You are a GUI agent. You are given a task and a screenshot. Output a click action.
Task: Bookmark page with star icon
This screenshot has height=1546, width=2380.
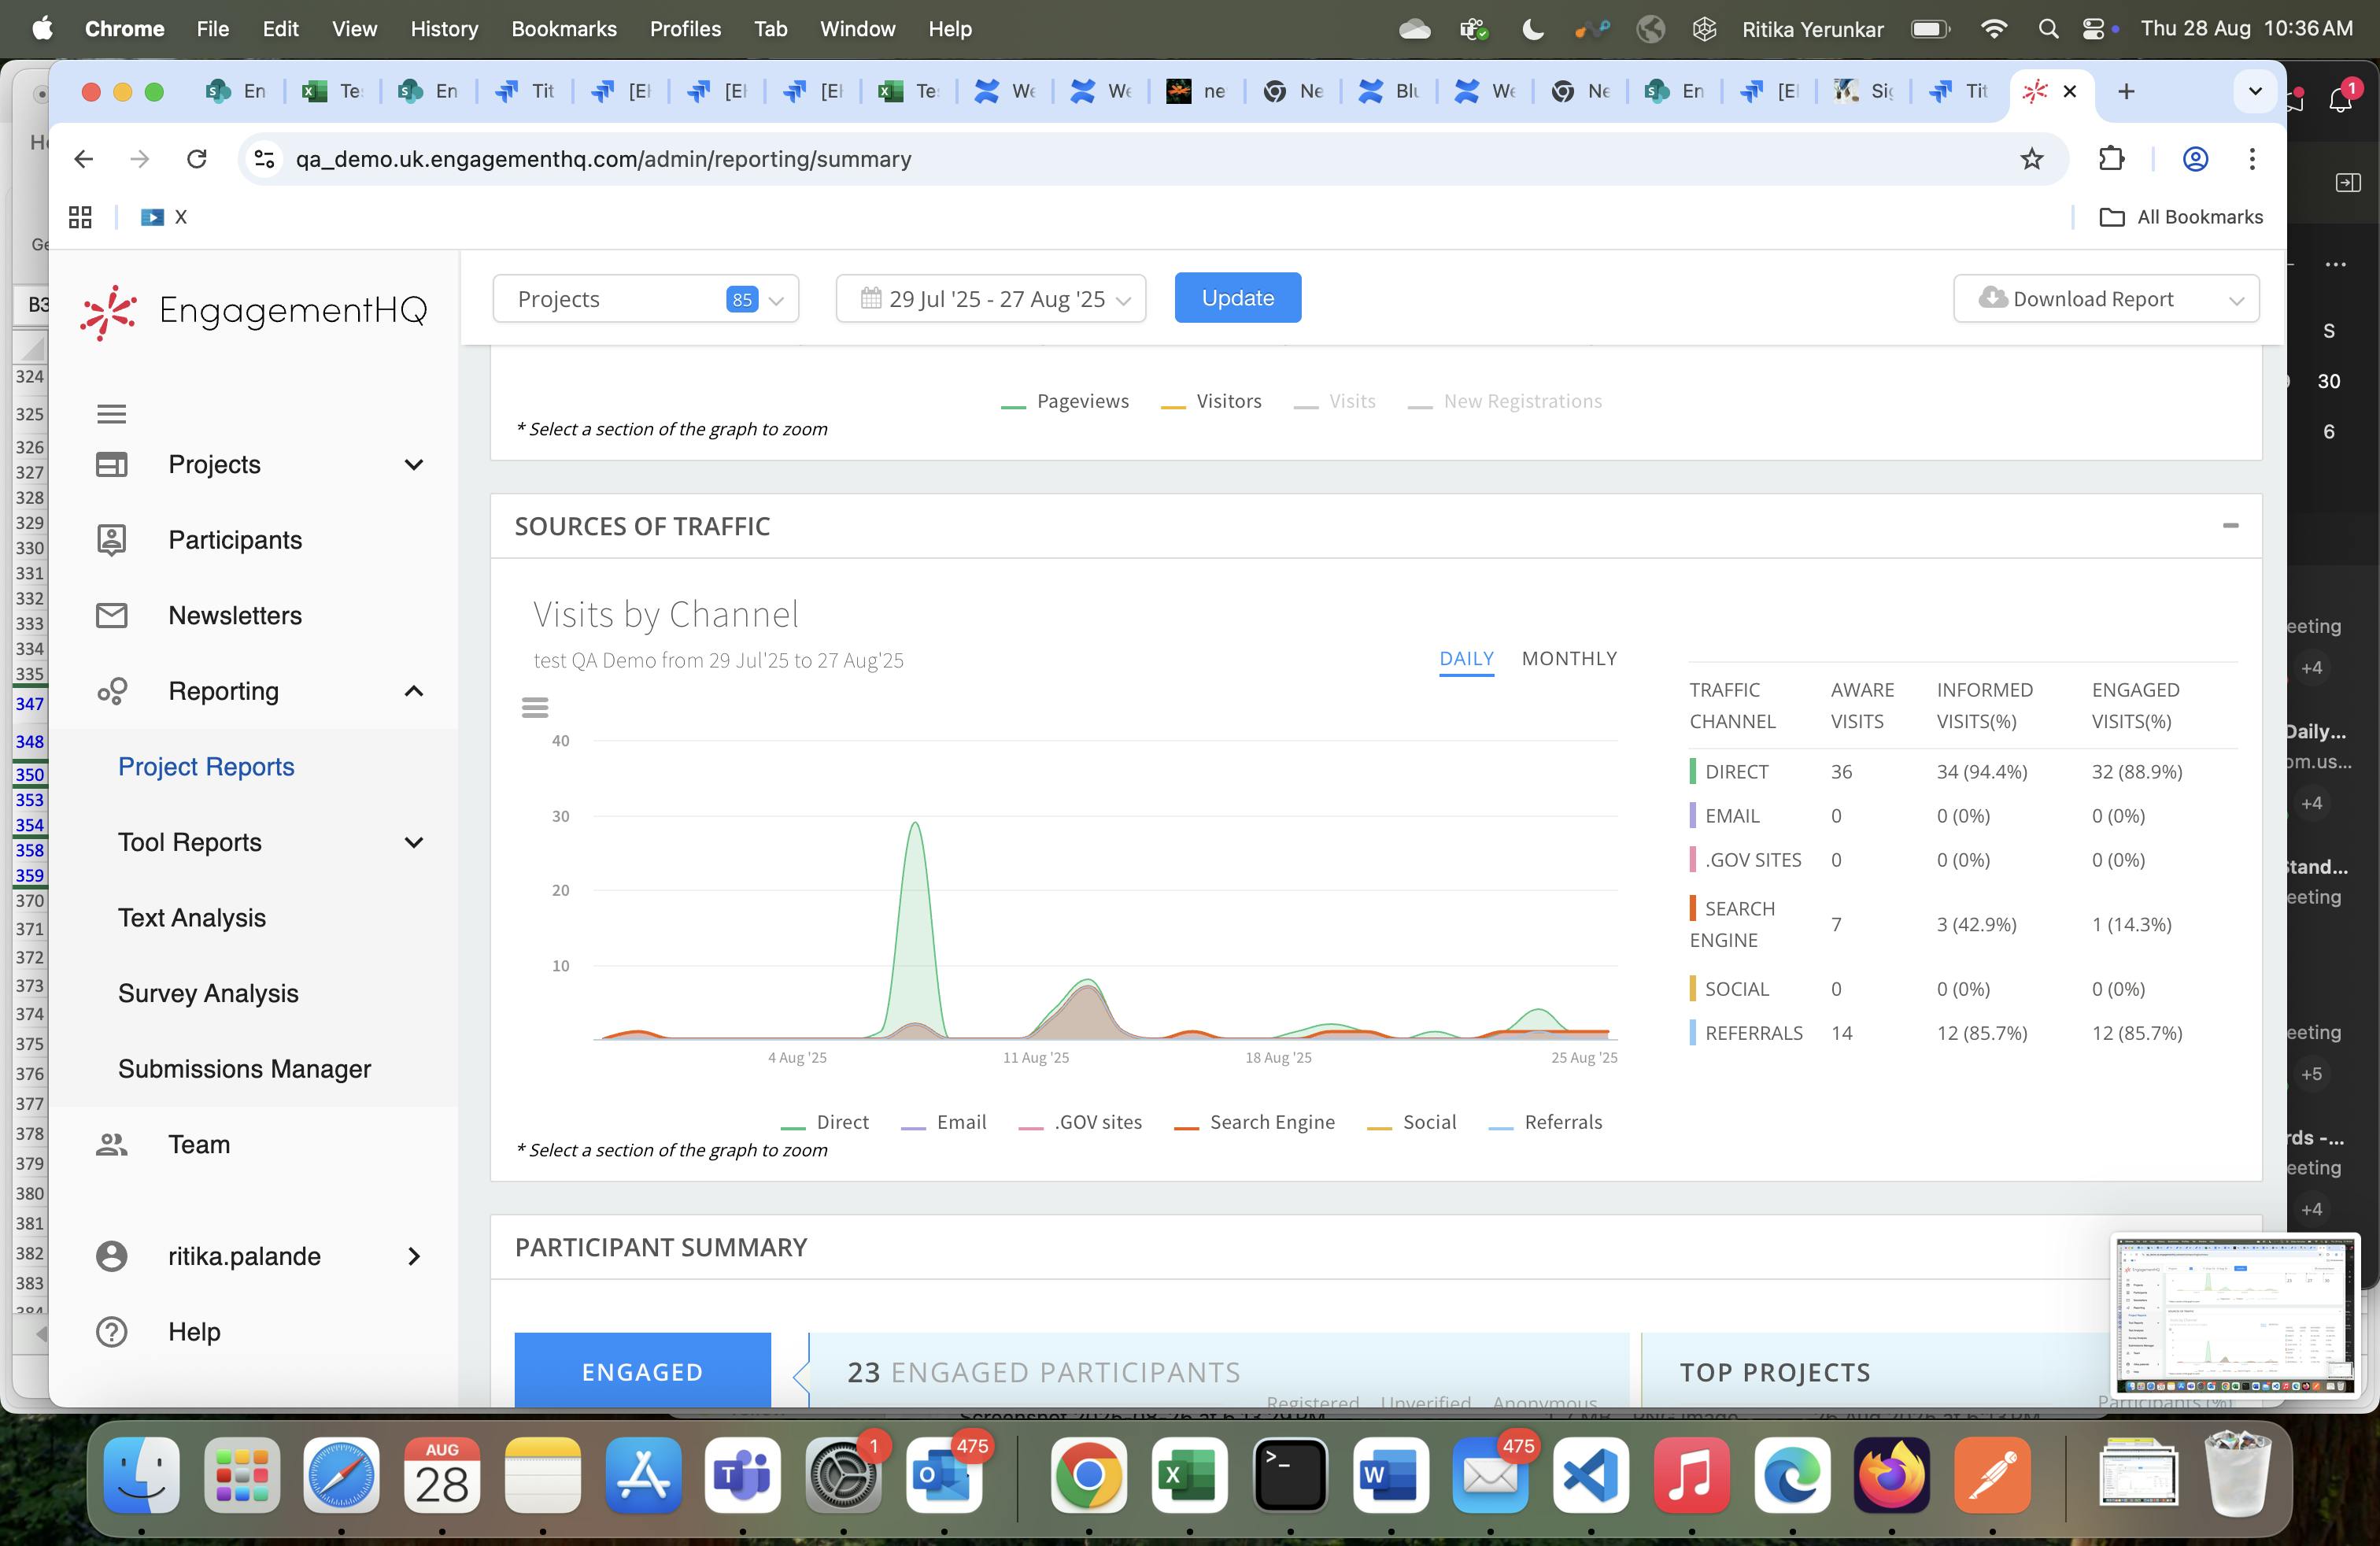click(2031, 159)
